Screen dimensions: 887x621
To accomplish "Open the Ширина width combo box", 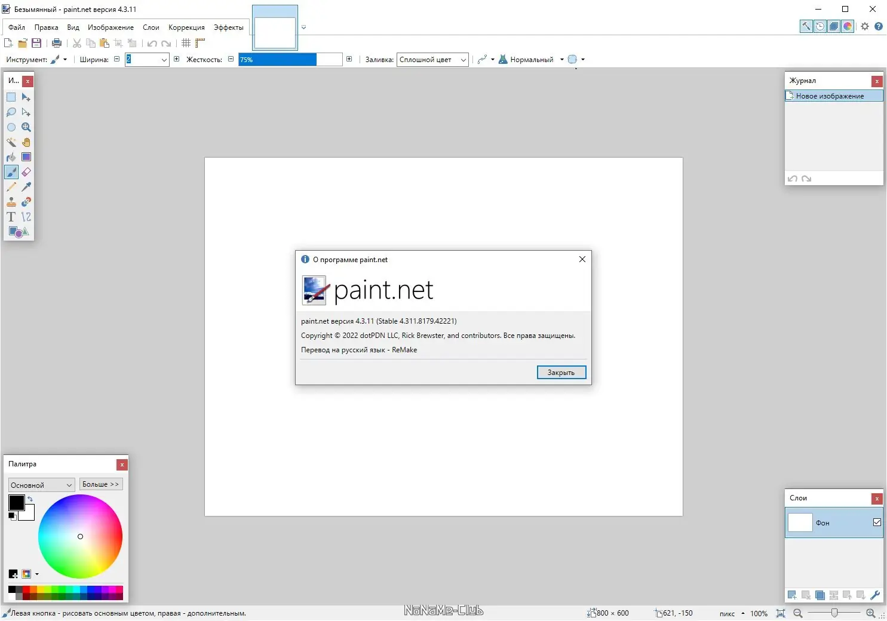I will [164, 60].
